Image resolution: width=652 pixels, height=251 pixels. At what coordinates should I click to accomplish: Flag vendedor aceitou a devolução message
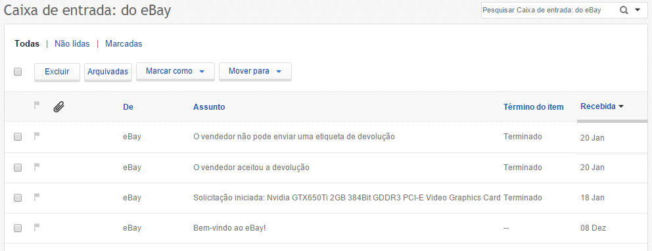(x=37, y=167)
